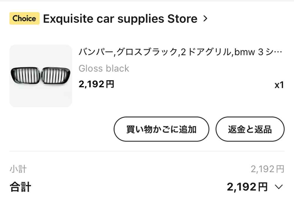Click the right kidney grille in photo
The width and height of the screenshot is (294, 205).
point(56,75)
